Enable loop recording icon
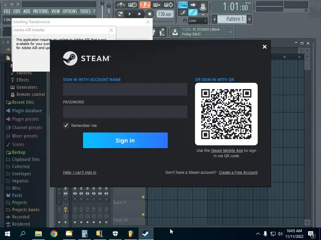Image resolution: width=321 pixels, height=240 pixels. pyautogui.click(x=168, y=5)
